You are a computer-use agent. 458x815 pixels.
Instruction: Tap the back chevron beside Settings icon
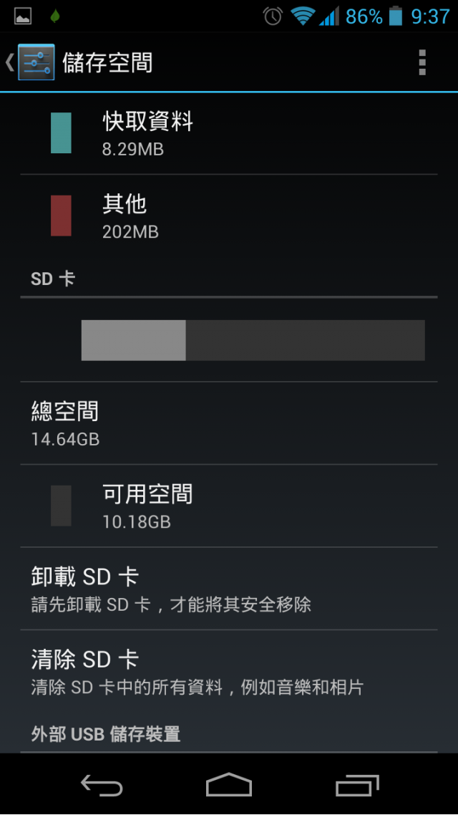tap(9, 62)
